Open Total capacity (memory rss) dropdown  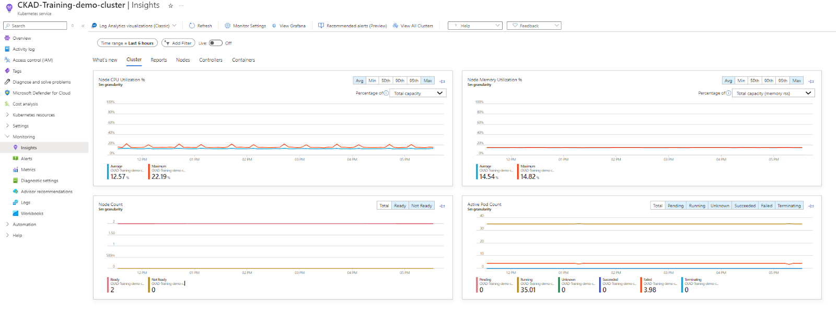click(x=774, y=93)
